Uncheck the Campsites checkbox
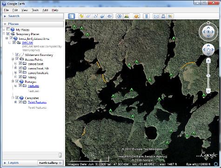Image resolution: width=221 pixels, height=168 pixels. [17, 98]
